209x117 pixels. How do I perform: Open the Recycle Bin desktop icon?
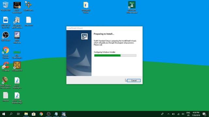[6, 6]
